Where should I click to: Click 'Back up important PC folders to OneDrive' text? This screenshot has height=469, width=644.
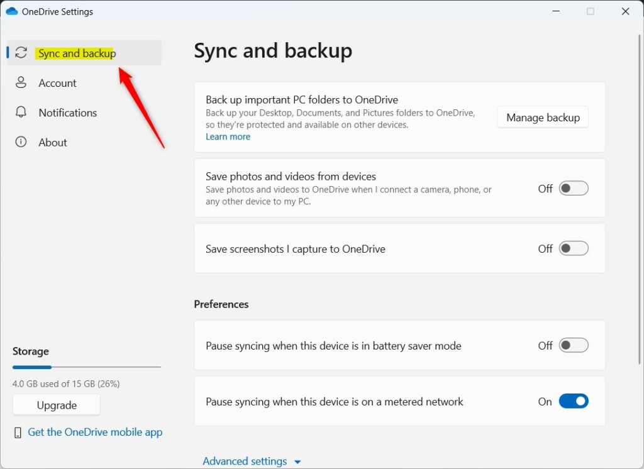[x=302, y=100]
